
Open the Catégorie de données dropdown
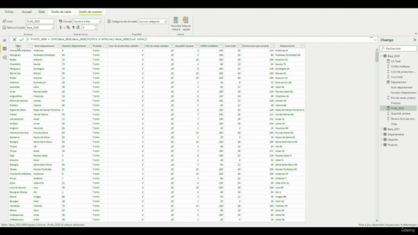pyautogui.click(x=152, y=22)
